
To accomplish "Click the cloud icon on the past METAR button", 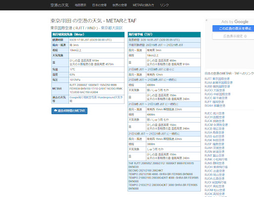I will pos(56,111).
